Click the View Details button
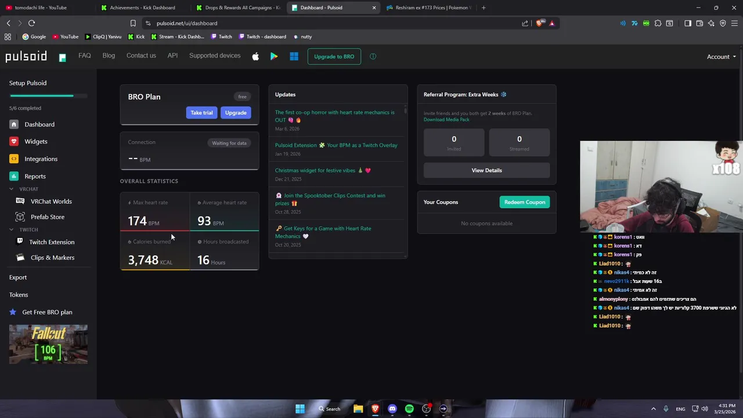This screenshot has height=418, width=743. click(x=486, y=171)
